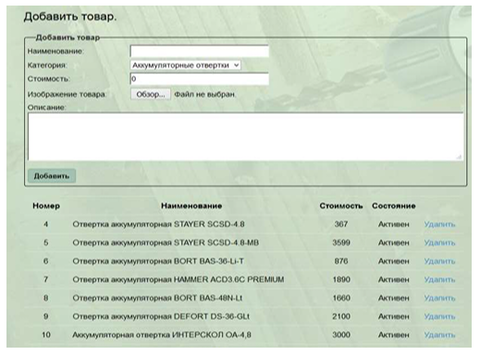Open the Категория dropdown
The width and height of the screenshot is (480, 355).
(x=185, y=66)
